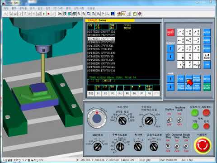Click the green auto cycle start button (자동개시)
This screenshot has height=163, width=217.
[195, 113]
